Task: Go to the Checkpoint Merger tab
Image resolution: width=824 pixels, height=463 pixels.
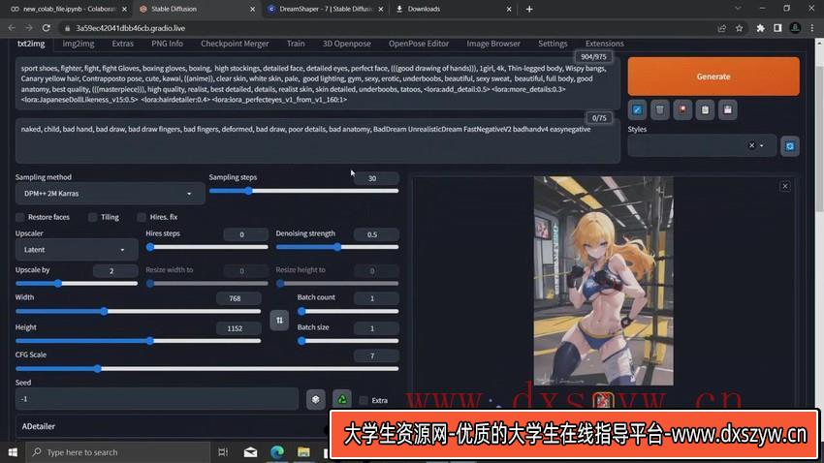Action: [235, 44]
